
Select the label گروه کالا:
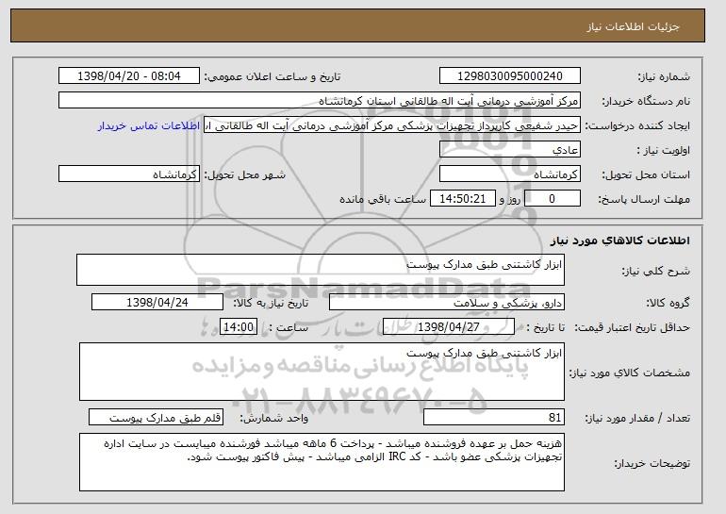(668, 304)
